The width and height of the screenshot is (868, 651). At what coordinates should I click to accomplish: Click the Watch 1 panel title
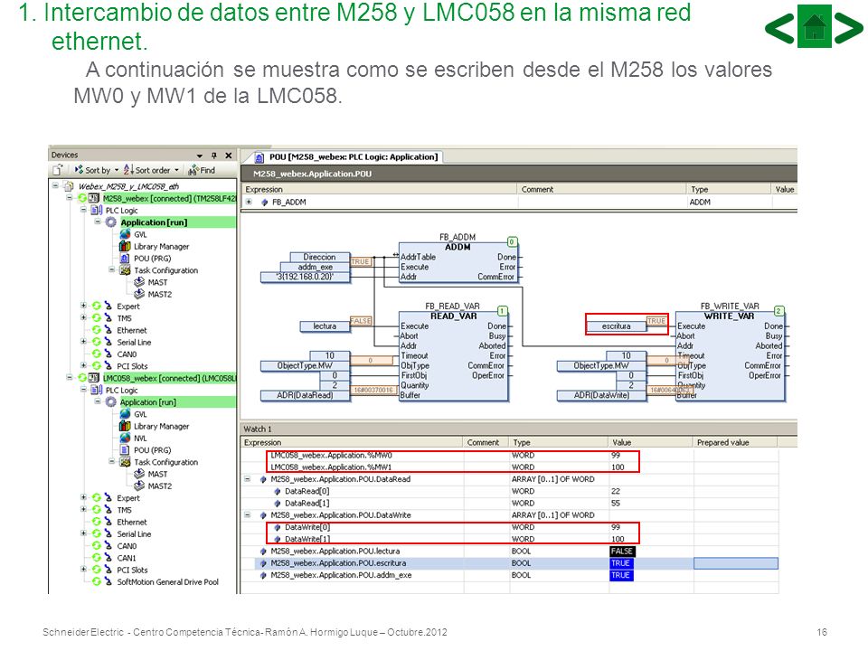pos(258,429)
